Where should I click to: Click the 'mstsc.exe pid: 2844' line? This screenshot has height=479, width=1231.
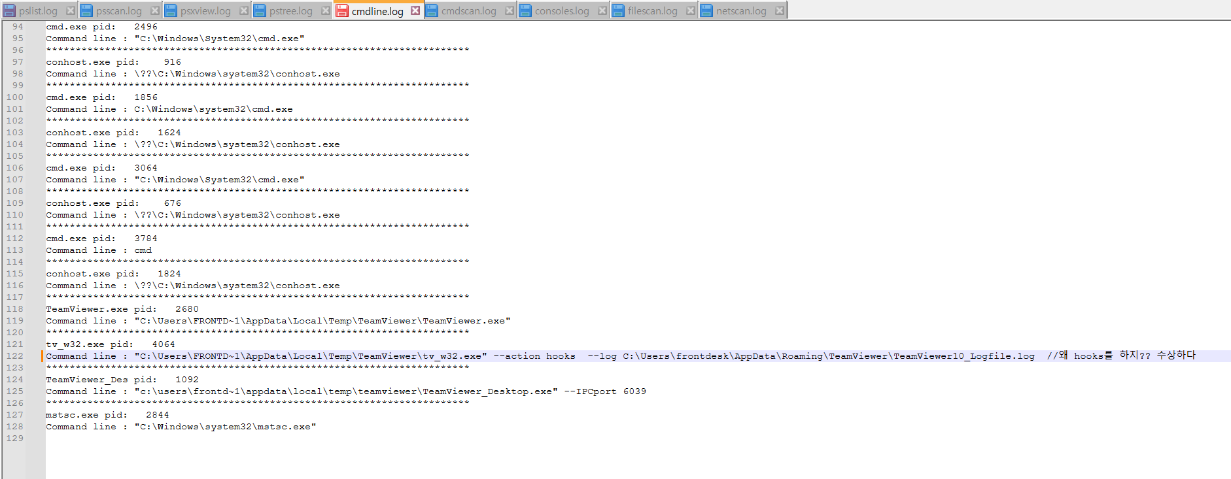(x=107, y=415)
